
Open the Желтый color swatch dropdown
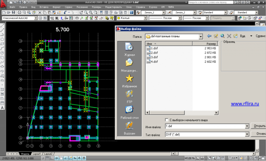(x=145, y=18)
